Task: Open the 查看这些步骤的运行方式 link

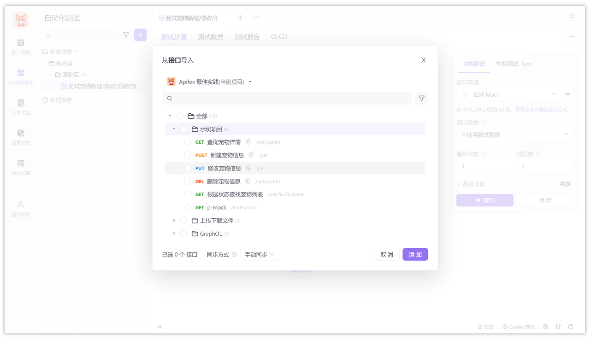Action: click(x=541, y=110)
